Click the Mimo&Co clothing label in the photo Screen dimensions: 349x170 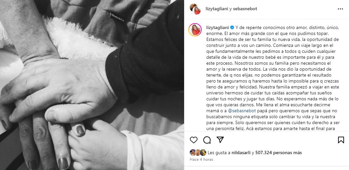117,17
